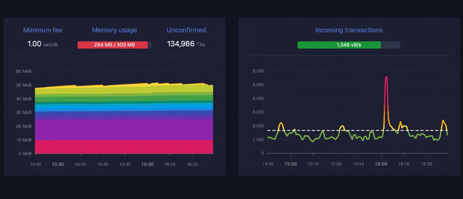463x199 pixels.
Task: Click the Minimum fee heading
Action: click(42, 30)
